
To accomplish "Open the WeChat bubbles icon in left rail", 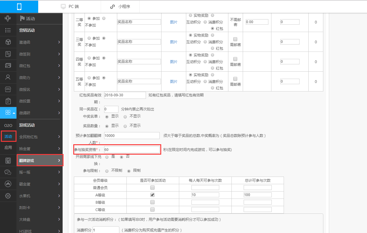I will (8, 172).
